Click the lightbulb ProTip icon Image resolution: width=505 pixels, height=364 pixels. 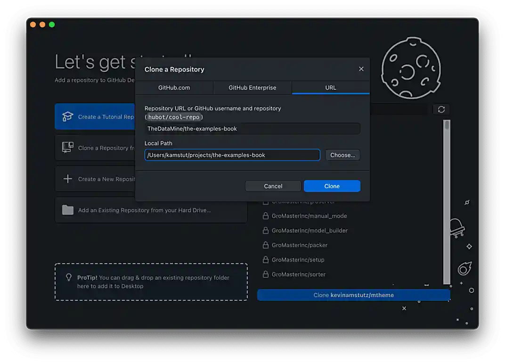69,278
